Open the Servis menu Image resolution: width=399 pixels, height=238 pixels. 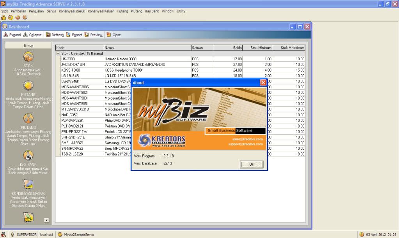[51, 11]
